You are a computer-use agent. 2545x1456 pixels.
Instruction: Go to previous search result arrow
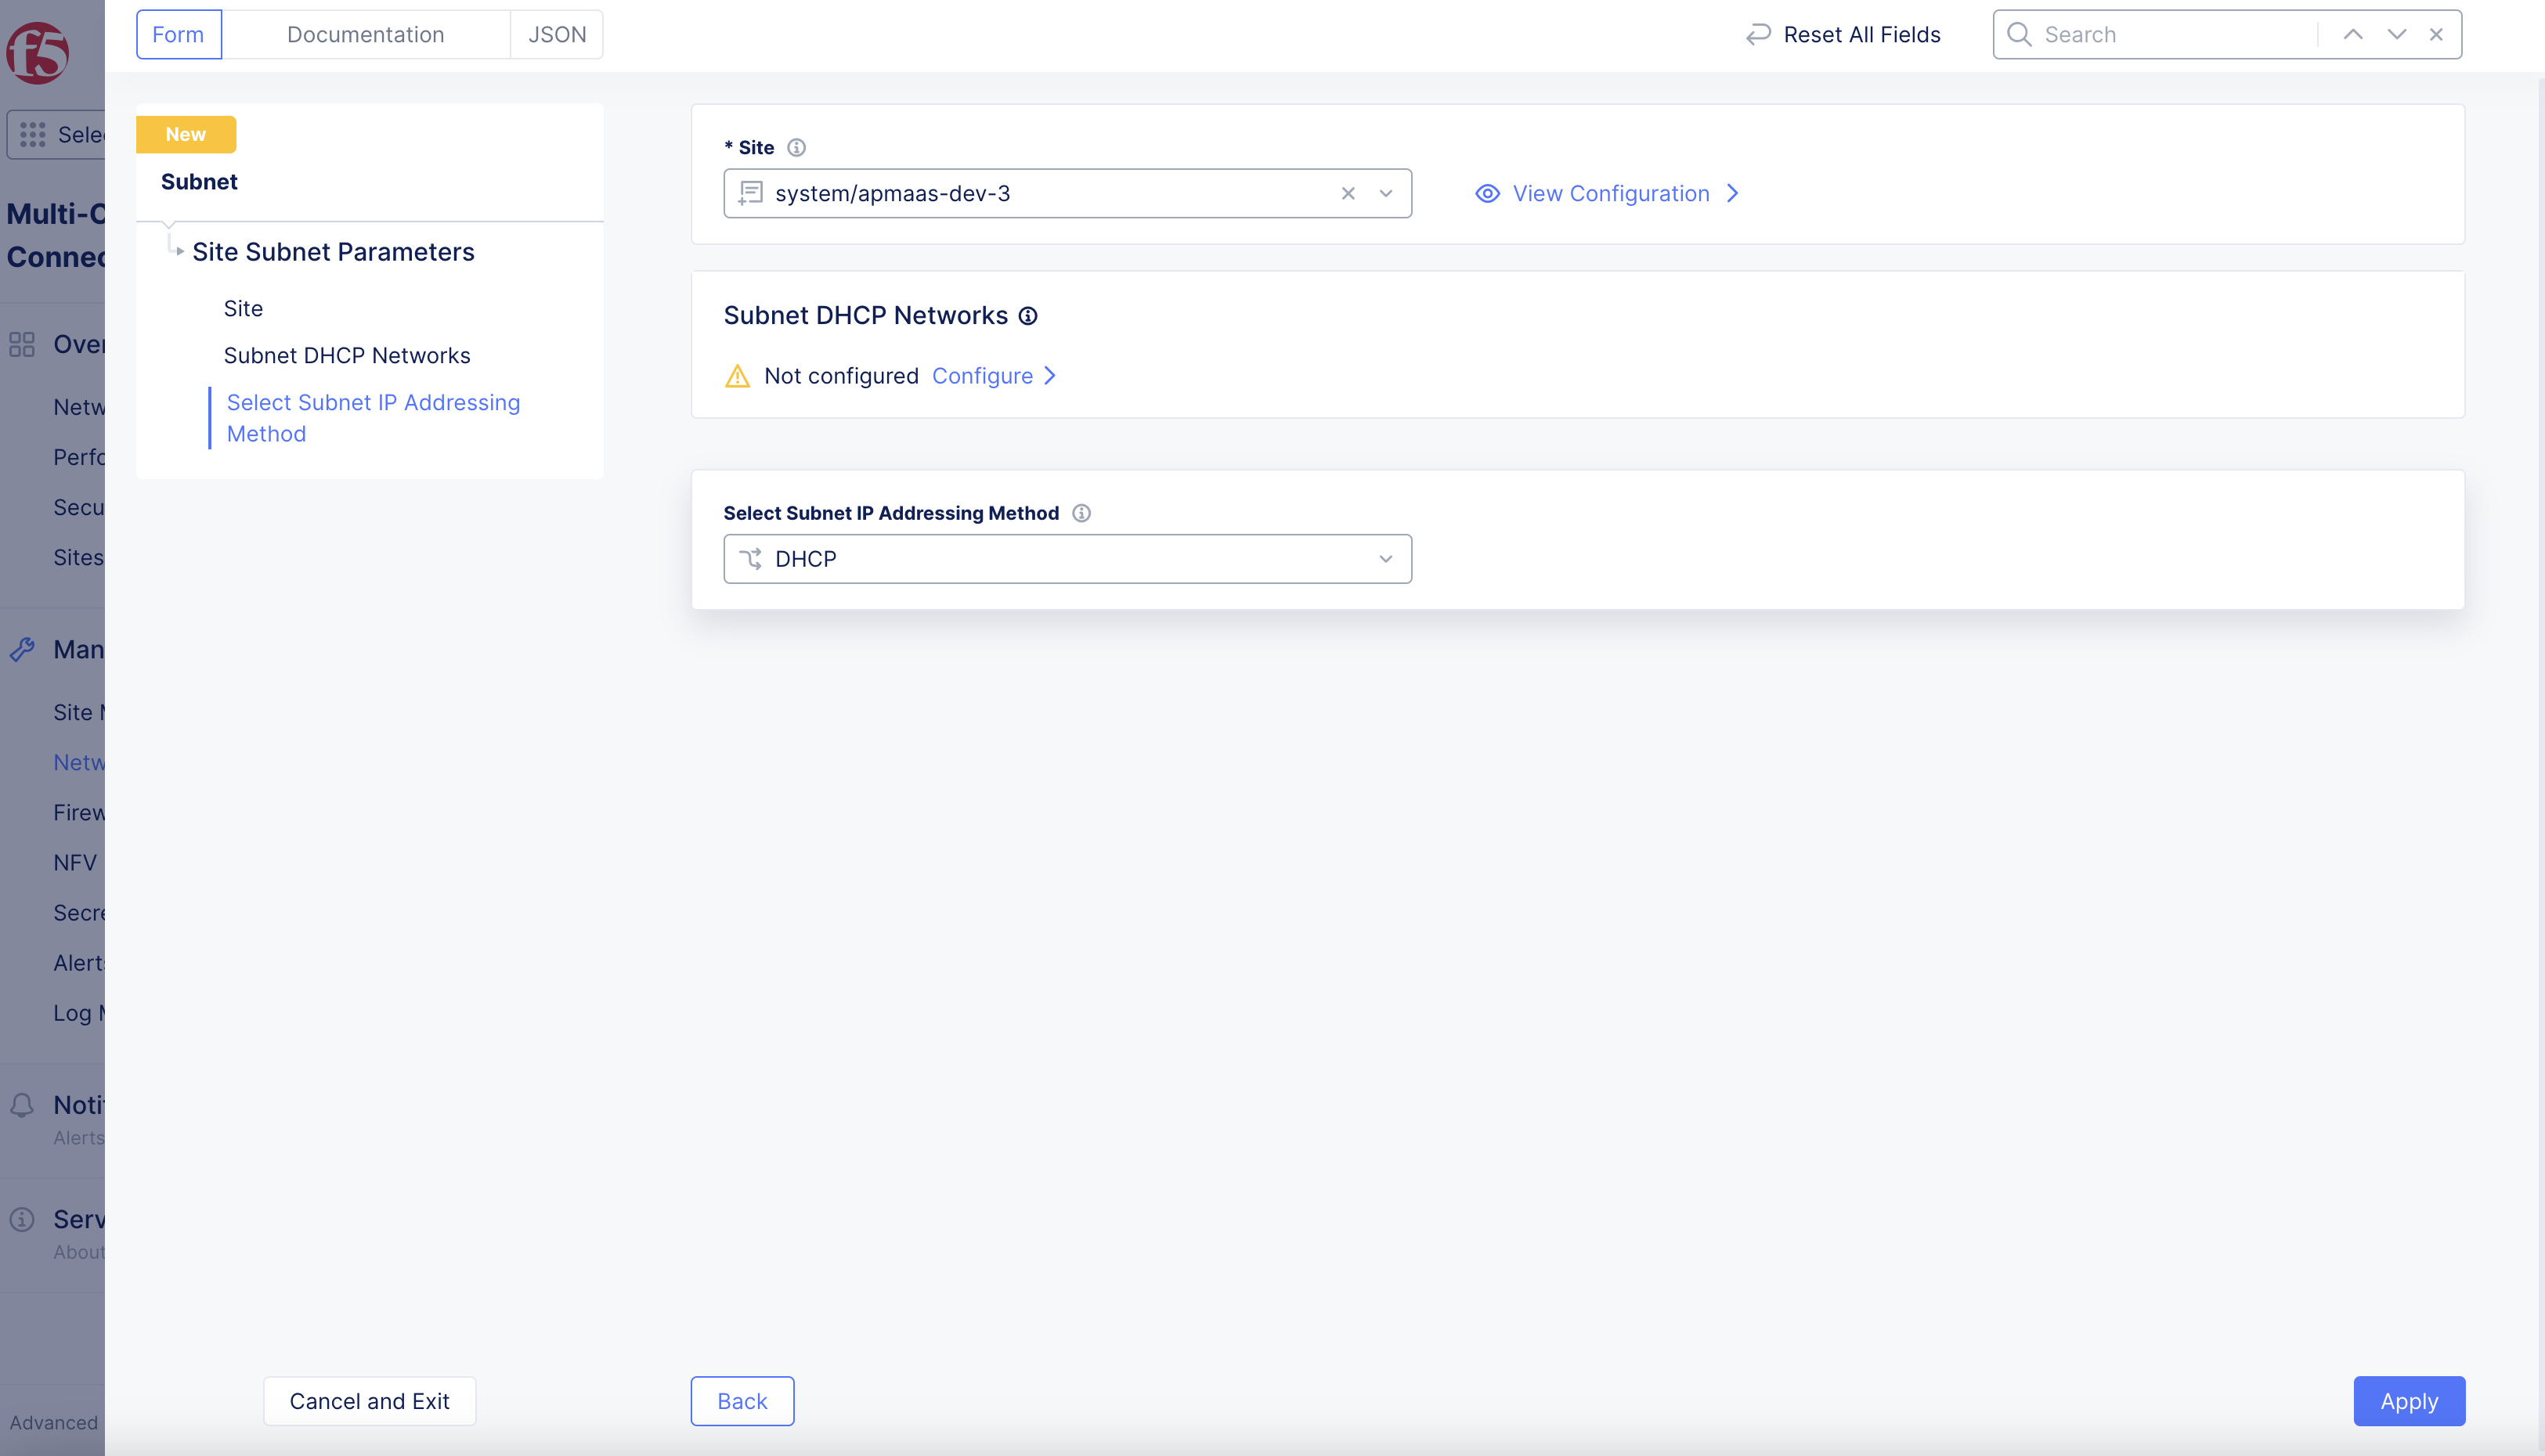click(2353, 35)
